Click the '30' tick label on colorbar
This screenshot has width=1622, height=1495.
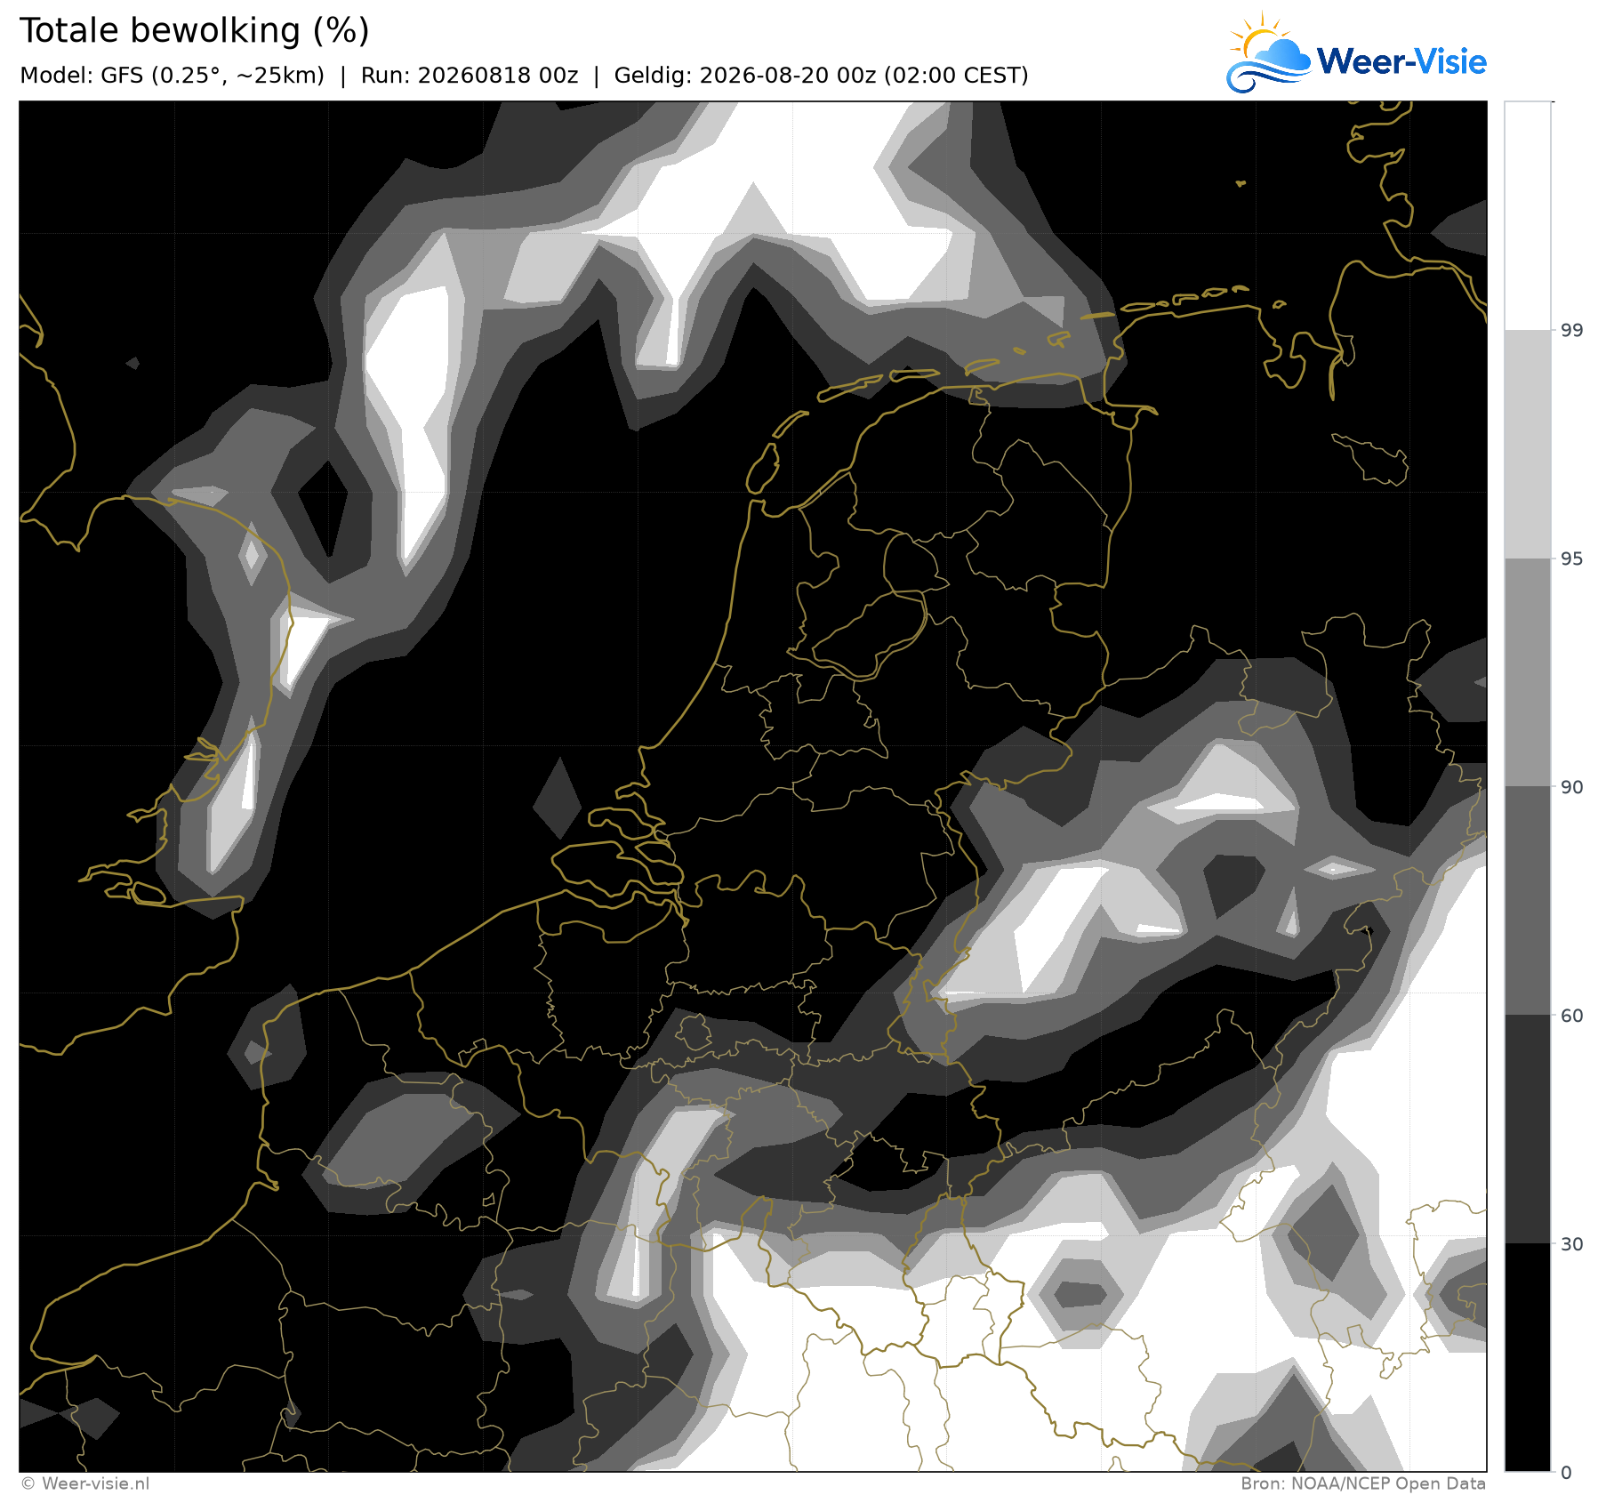coord(1572,1244)
